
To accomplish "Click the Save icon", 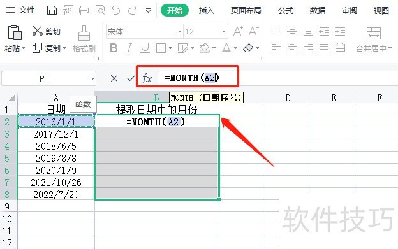I will (x=52, y=10).
